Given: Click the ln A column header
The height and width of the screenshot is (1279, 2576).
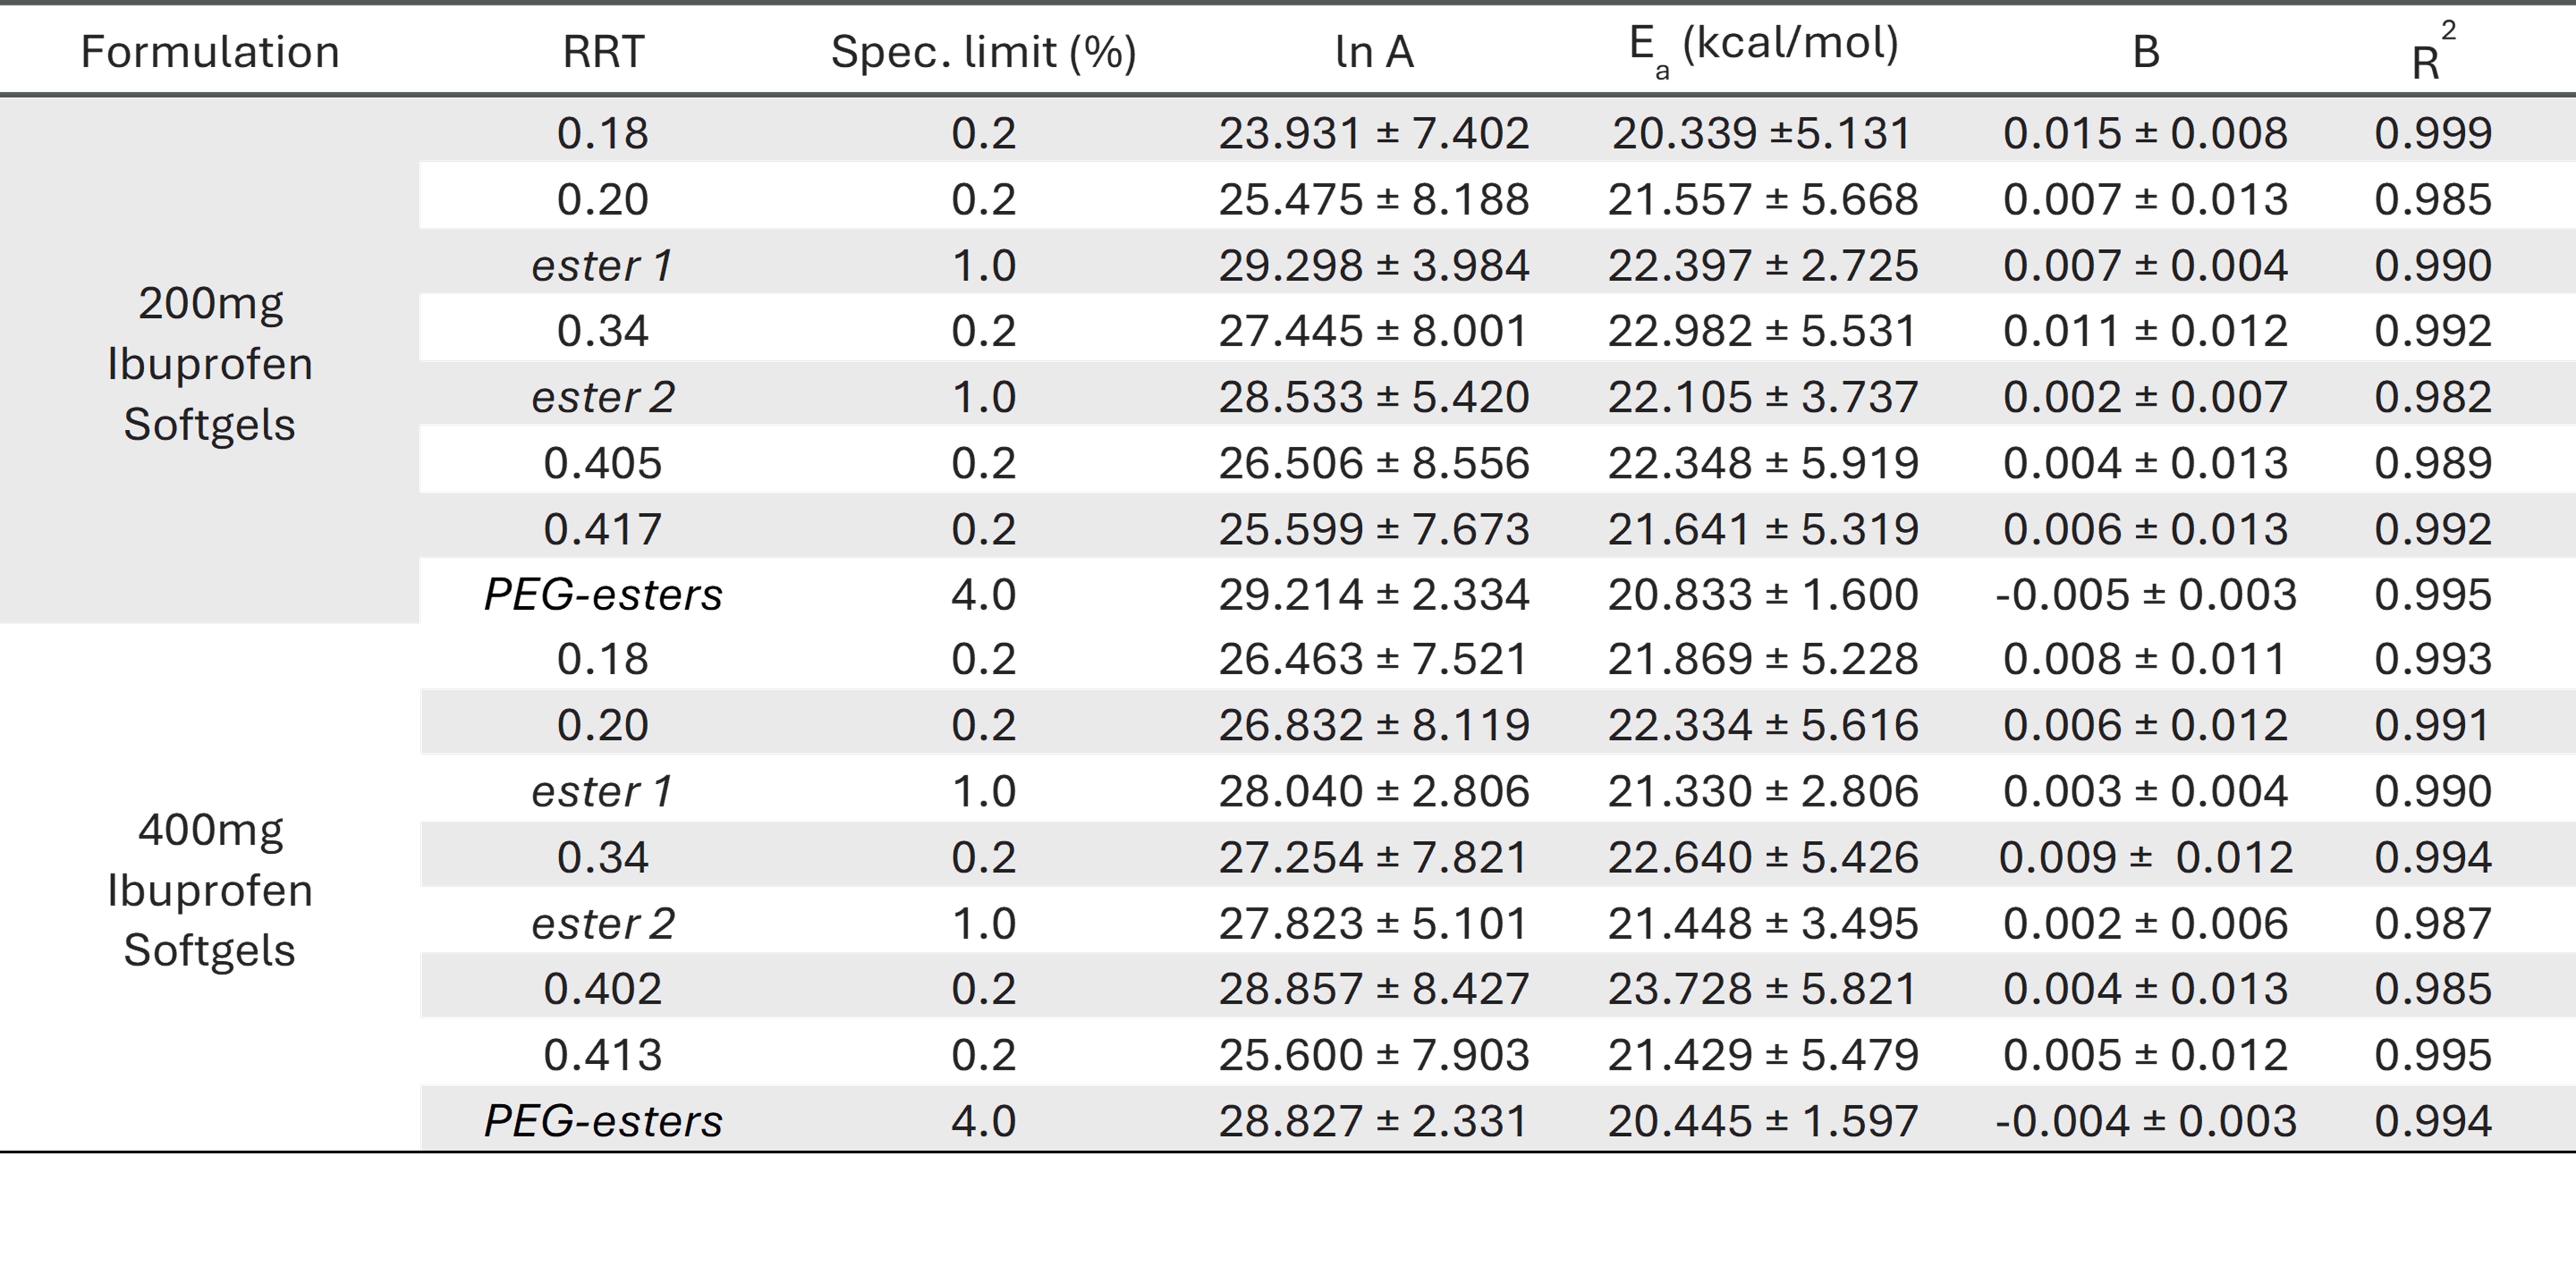Looking at the screenshot, I should pyautogui.click(x=1374, y=52).
